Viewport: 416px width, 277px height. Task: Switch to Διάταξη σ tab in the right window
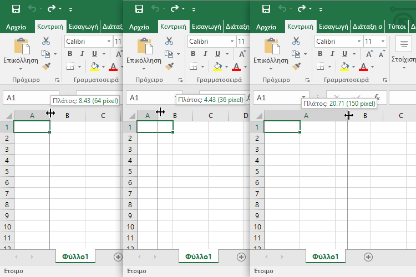tap(367, 27)
